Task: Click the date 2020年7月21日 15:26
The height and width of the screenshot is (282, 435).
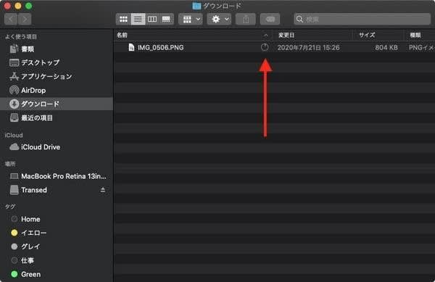Action: coord(309,48)
